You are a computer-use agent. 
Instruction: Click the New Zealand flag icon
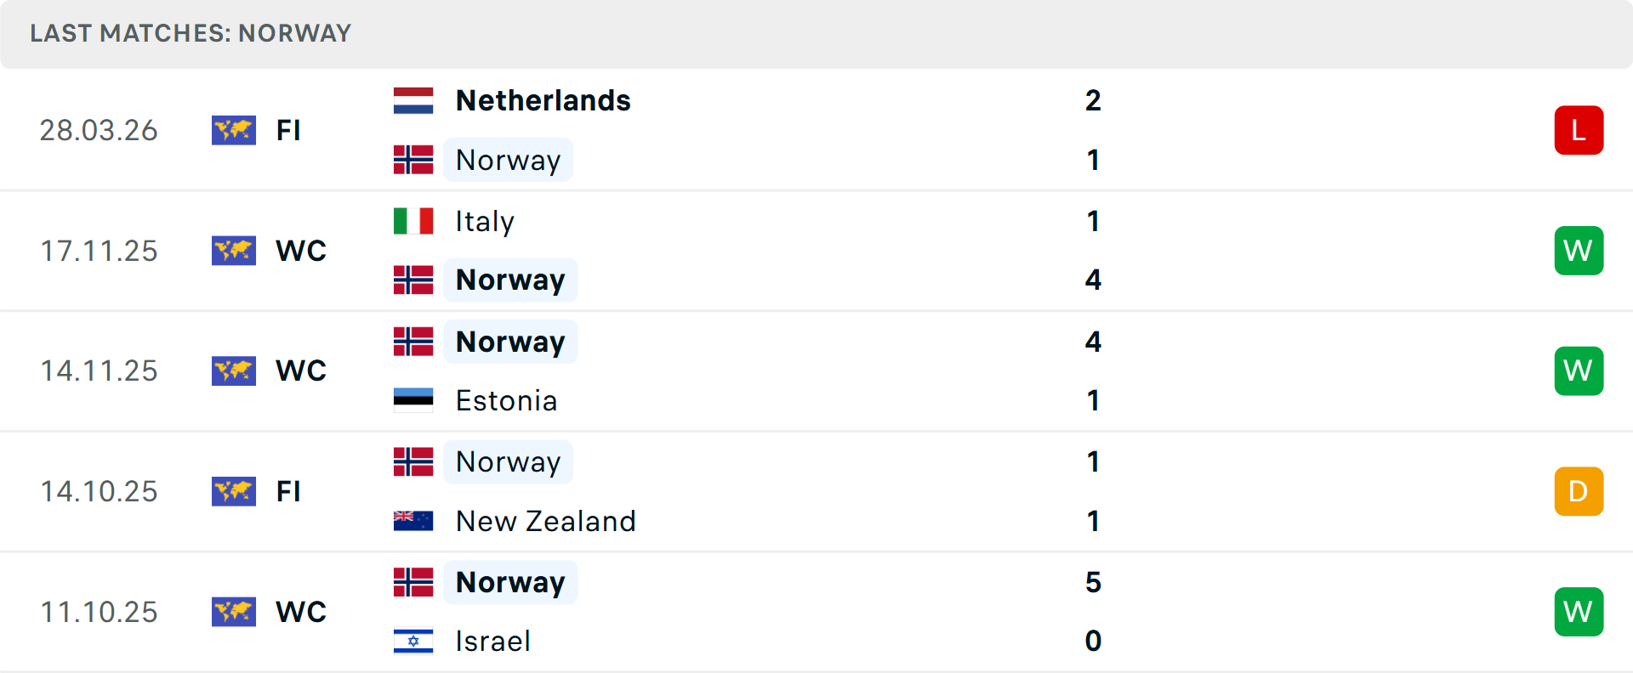click(413, 521)
